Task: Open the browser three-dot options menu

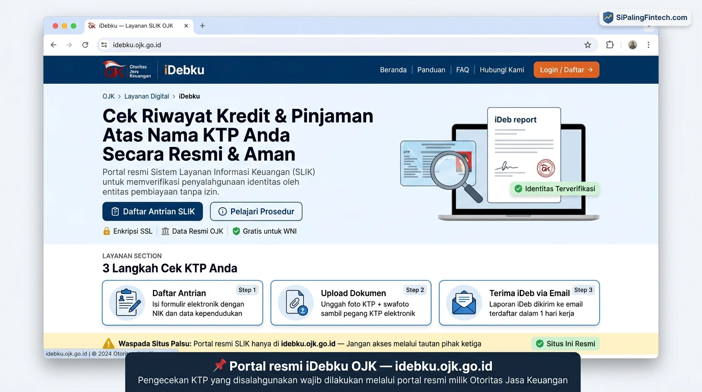Action: [x=648, y=45]
